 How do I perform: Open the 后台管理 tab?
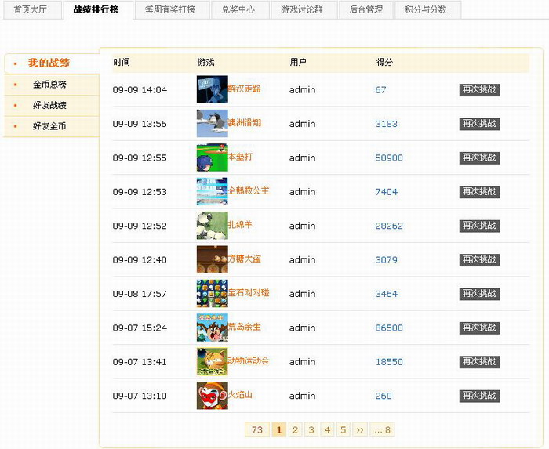pos(366,9)
